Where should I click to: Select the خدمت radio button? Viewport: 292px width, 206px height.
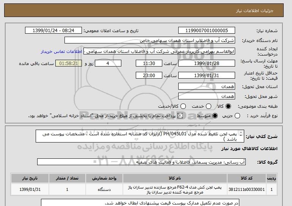209,106
